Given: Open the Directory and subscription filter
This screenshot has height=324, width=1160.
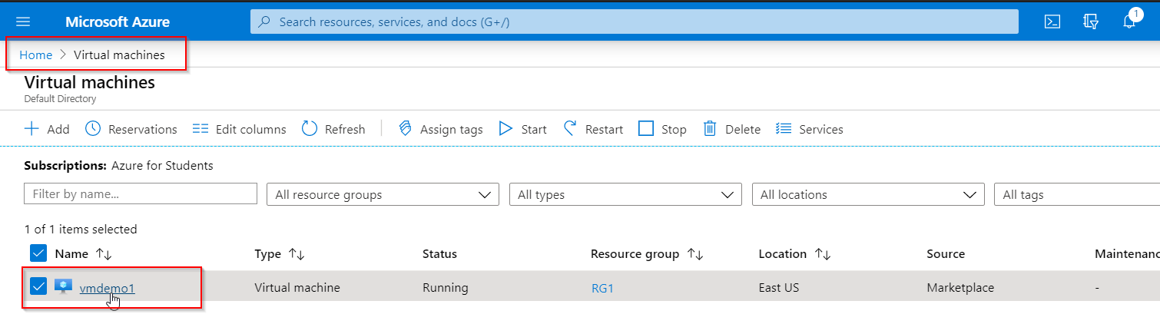Looking at the screenshot, I should 1091,22.
